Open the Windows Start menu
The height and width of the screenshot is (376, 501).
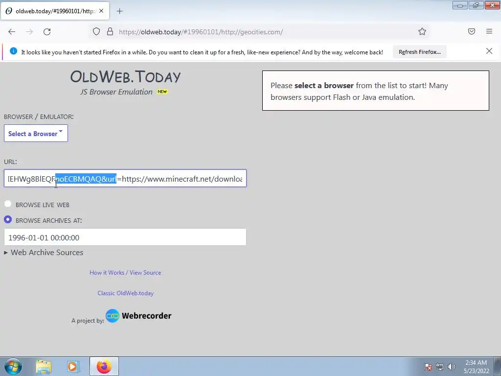coord(13,366)
